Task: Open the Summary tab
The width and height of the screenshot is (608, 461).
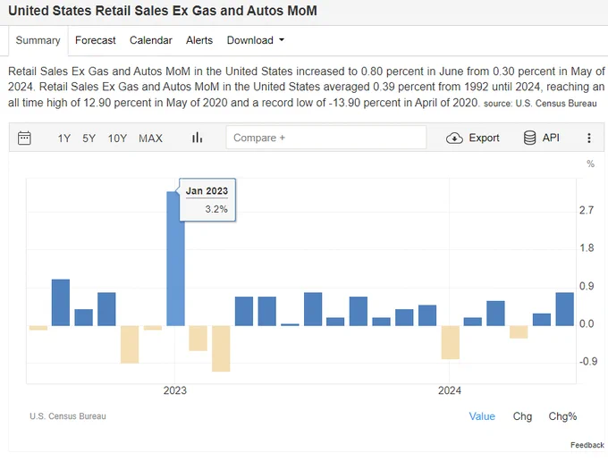Action: tap(38, 40)
